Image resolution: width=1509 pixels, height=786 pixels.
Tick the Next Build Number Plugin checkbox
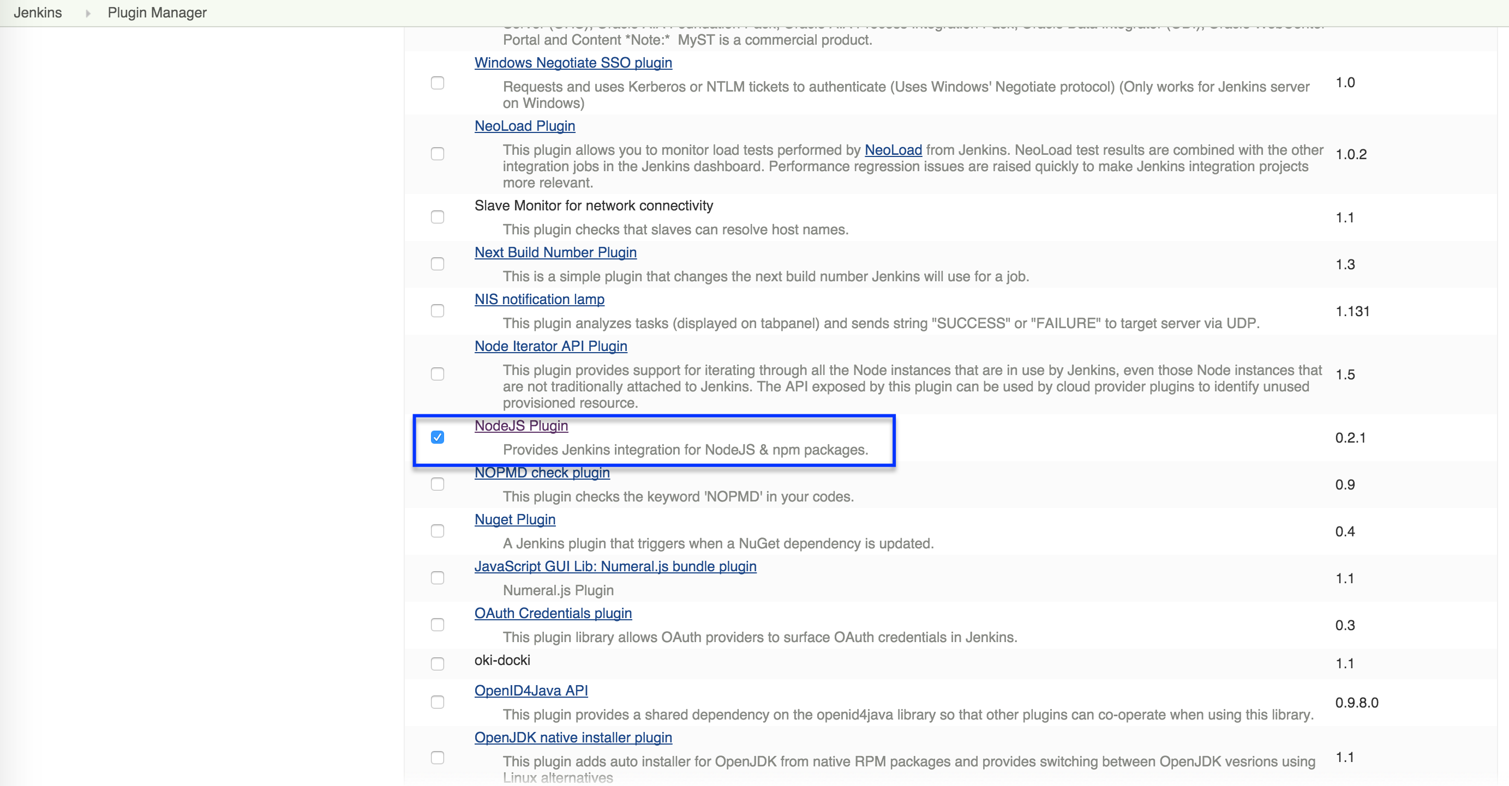pyautogui.click(x=437, y=264)
